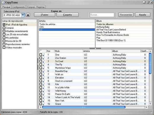
Task: Check Las 25 más escuchadas playlist
Action: [4, 34]
